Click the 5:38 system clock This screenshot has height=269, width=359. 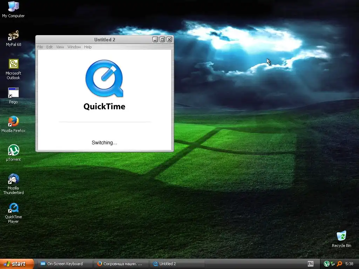pos(349,264)
